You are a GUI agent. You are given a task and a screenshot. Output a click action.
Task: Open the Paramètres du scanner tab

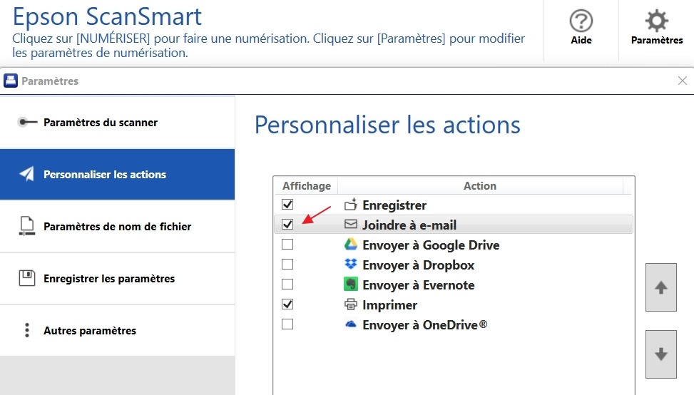pos(117,123)
